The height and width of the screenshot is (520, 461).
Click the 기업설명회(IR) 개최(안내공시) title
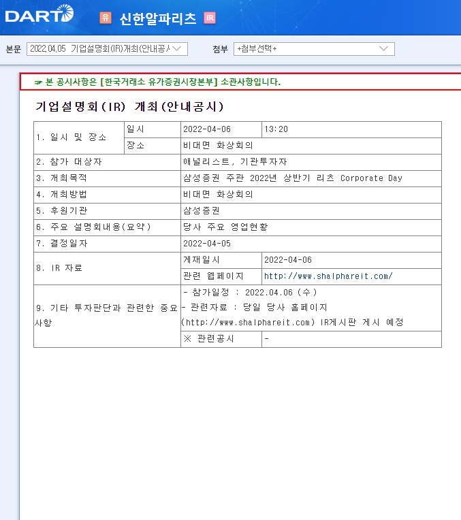130,107
